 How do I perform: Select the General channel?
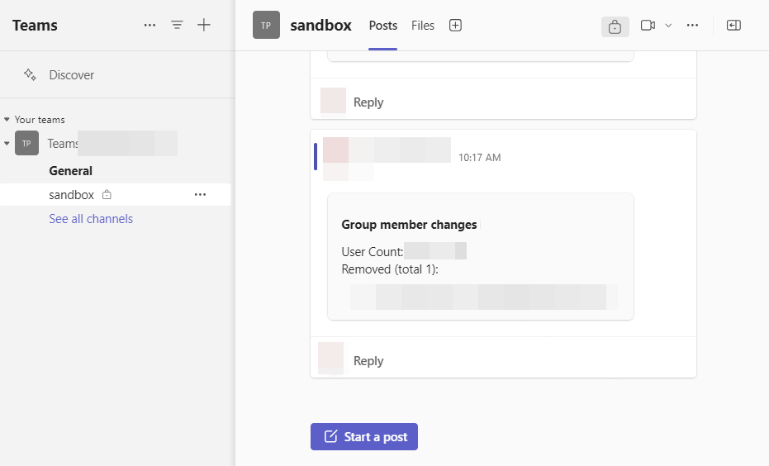[71, 171]
